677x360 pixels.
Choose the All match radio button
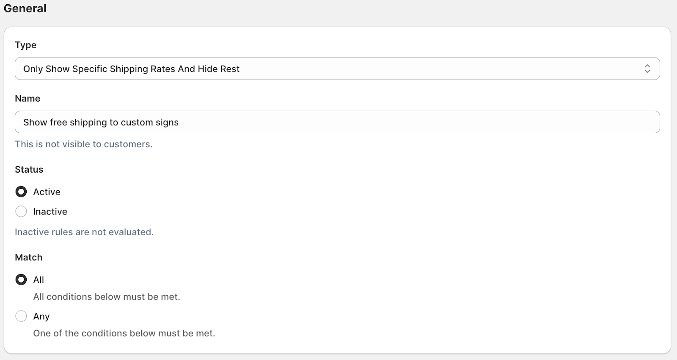[x=21, y=280]
